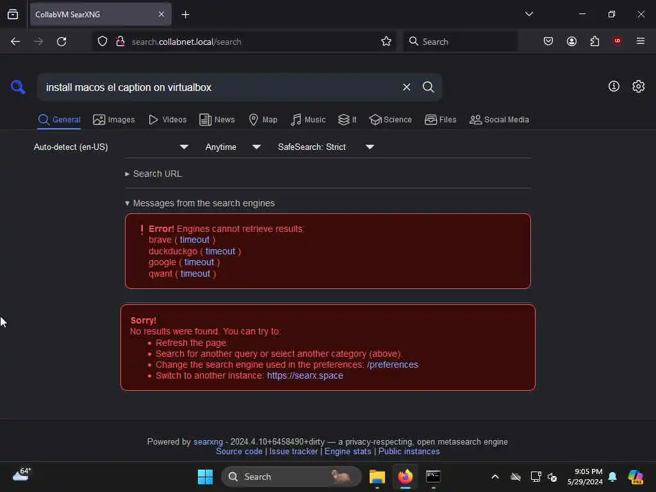Switch to the Social Media category tab
The width and height of the screenshot is (656, 492).
point(499,120)
